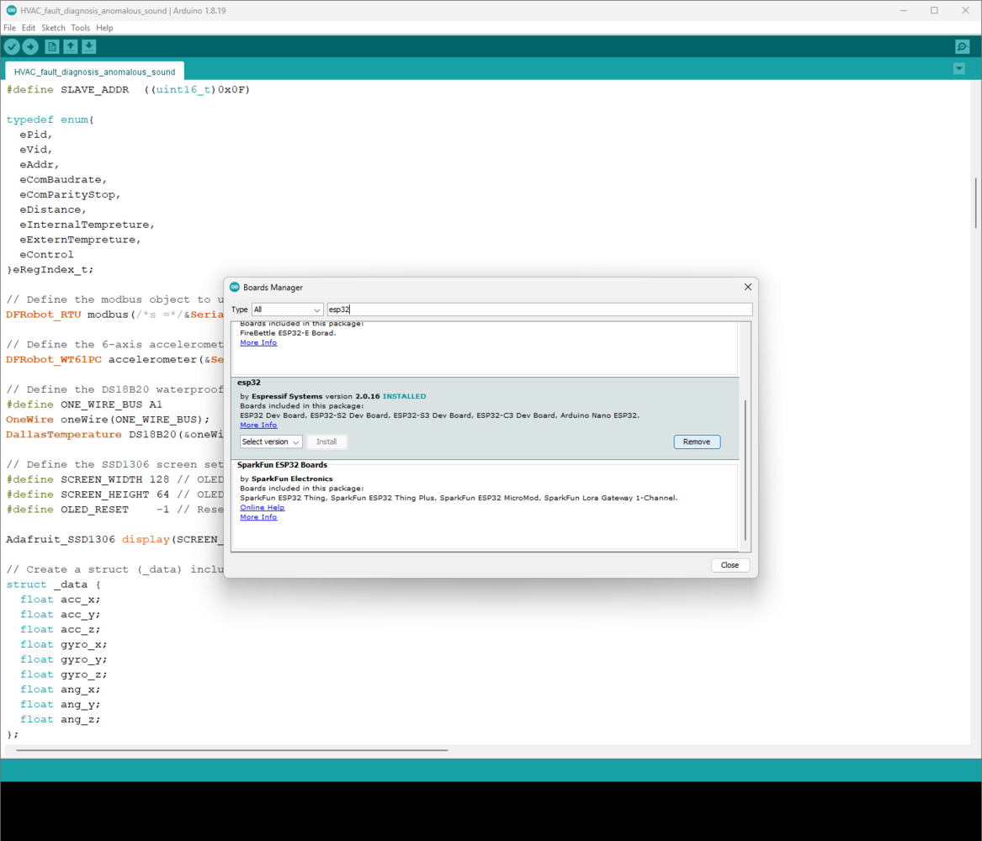This screenshot has height=841, width=982.
Task: Click the Boards Manager list scrollbar
Action: [745, 469]
